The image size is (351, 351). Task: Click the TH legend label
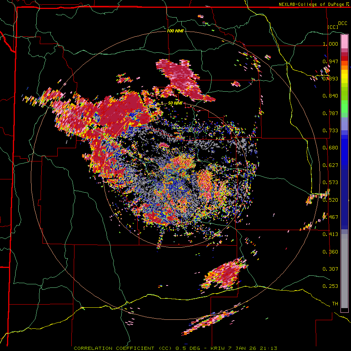coord(335,304)
